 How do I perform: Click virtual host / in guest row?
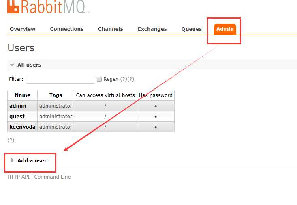(105, 117)
